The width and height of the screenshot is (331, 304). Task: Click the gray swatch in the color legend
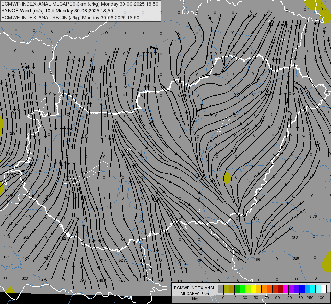click(221, 289)
